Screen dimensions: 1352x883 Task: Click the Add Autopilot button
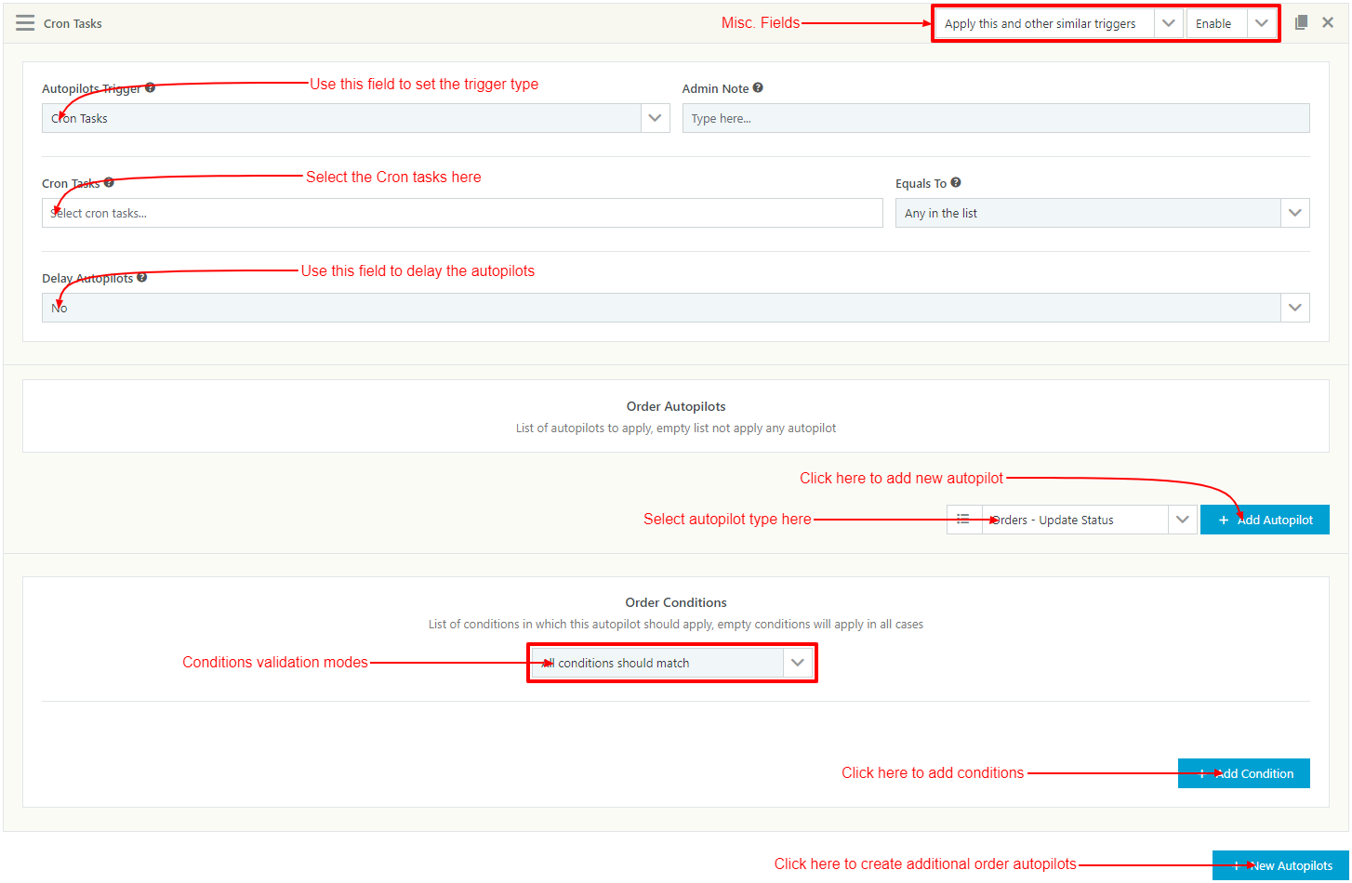(1265, 520)
